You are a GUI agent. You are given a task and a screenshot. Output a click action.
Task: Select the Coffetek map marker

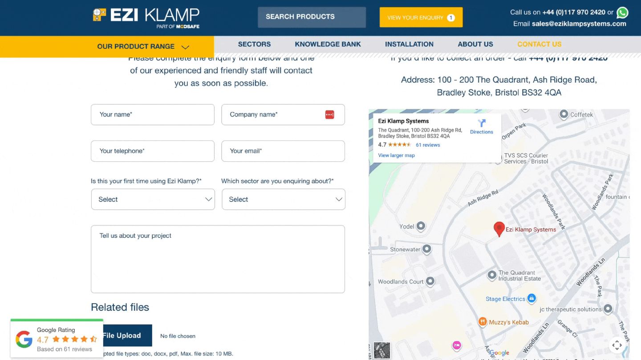pyautogui.click(x=564, y=114)
